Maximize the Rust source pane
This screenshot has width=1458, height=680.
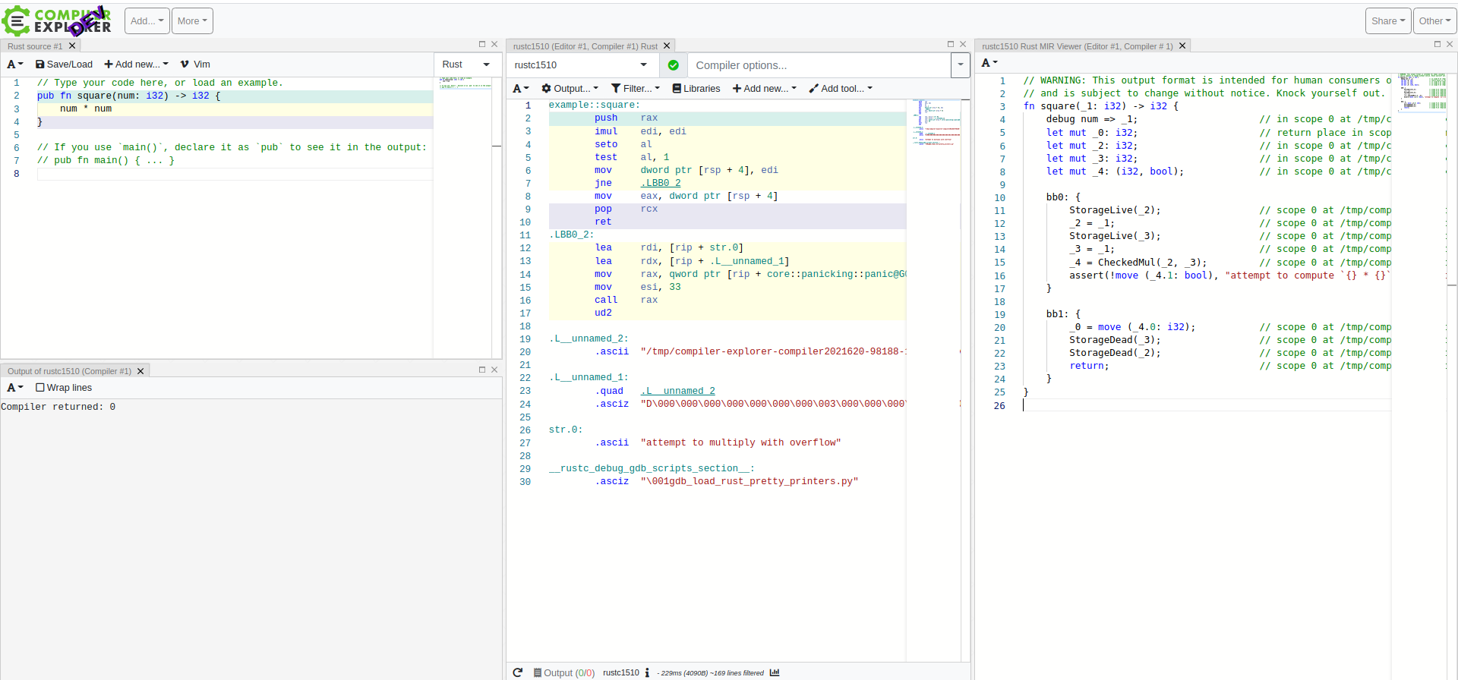(481, 44)
